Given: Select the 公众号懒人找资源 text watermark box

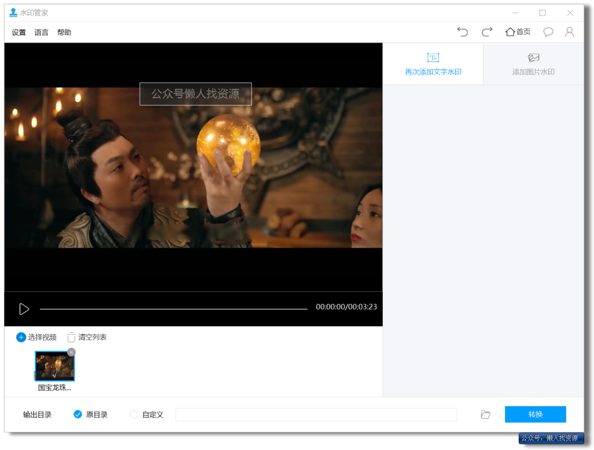Looking at the screenshot, I should pos(195,93).
